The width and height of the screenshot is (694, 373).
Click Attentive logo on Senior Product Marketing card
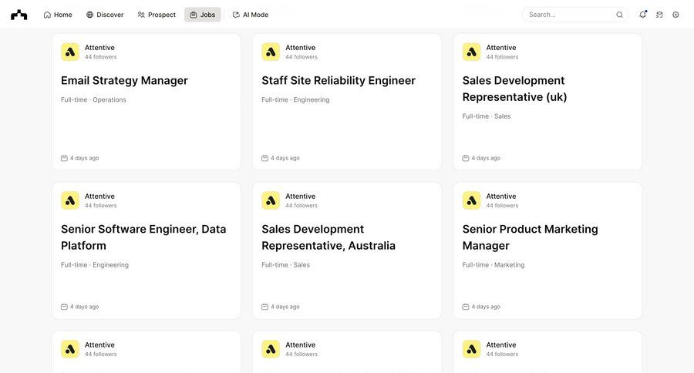[471, 200]
